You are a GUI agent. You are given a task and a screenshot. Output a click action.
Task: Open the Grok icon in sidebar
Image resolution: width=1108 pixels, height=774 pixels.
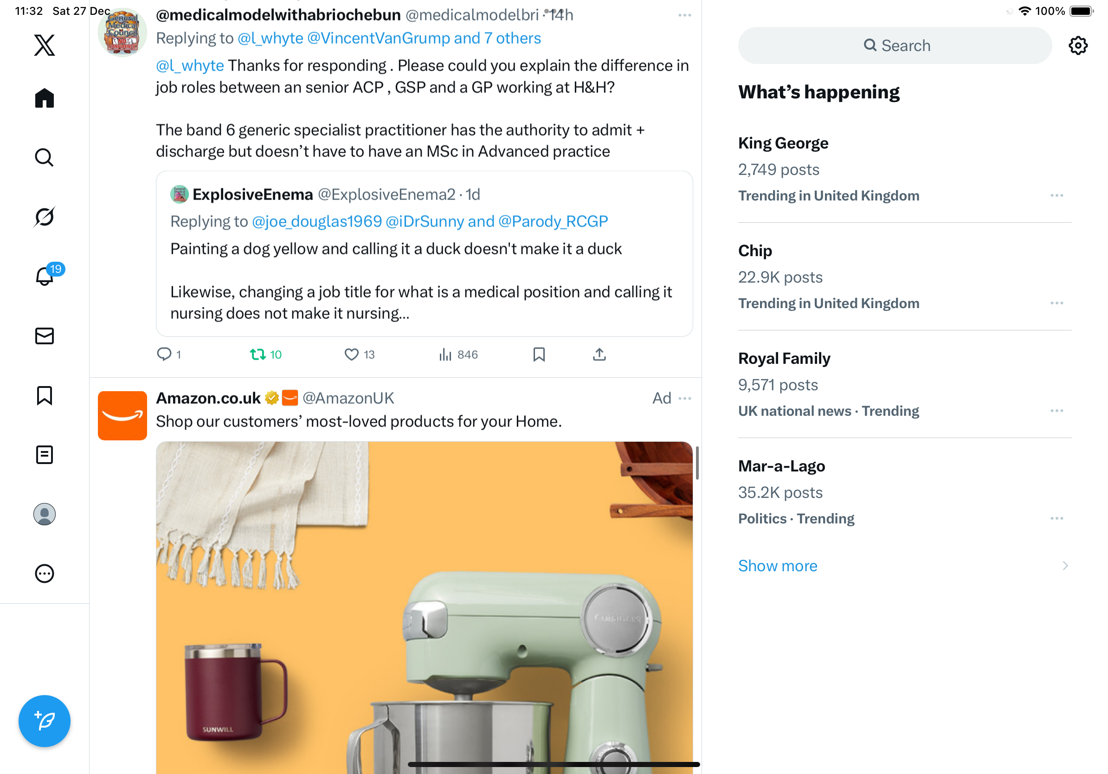pyautogui.click(x=45, y=217)
